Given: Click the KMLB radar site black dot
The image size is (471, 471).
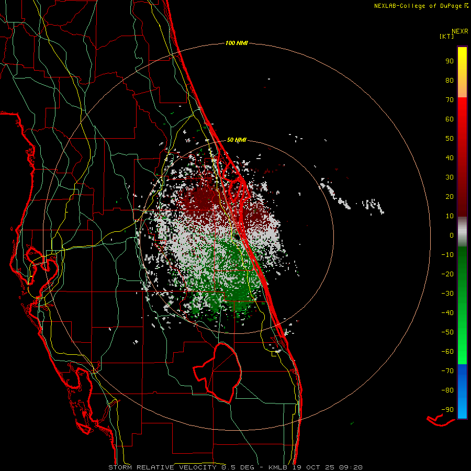Looking at the screenshot, I should (237, 237).
